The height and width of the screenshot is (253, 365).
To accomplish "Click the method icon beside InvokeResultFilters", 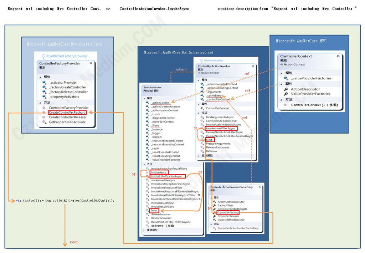I will pyautogui.click(x=147, y=207).
